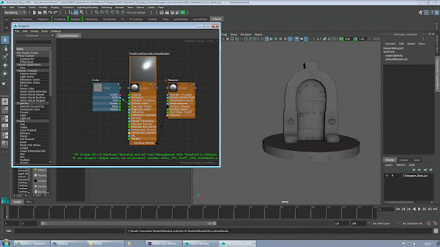This screenshot has width=440, height=247.
Task: Select Dungeon_Door layer name
Action: tap(416, 176)
